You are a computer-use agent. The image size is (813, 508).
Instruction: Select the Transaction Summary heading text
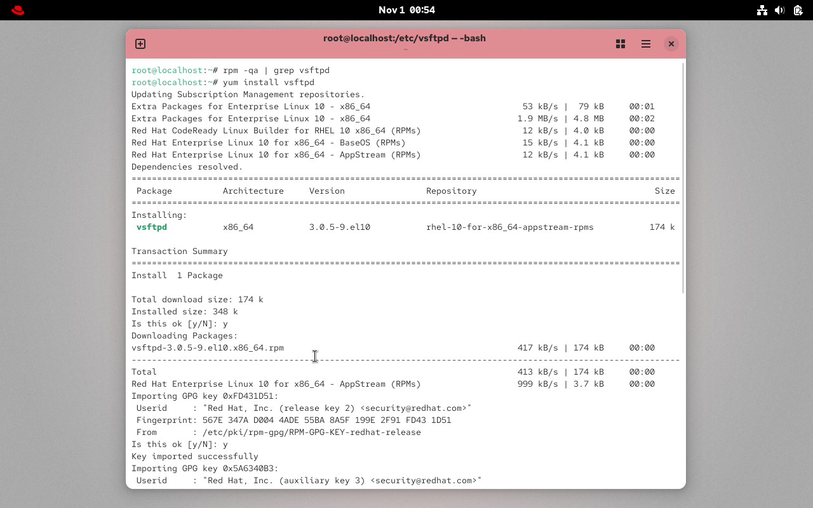(179, 251)
